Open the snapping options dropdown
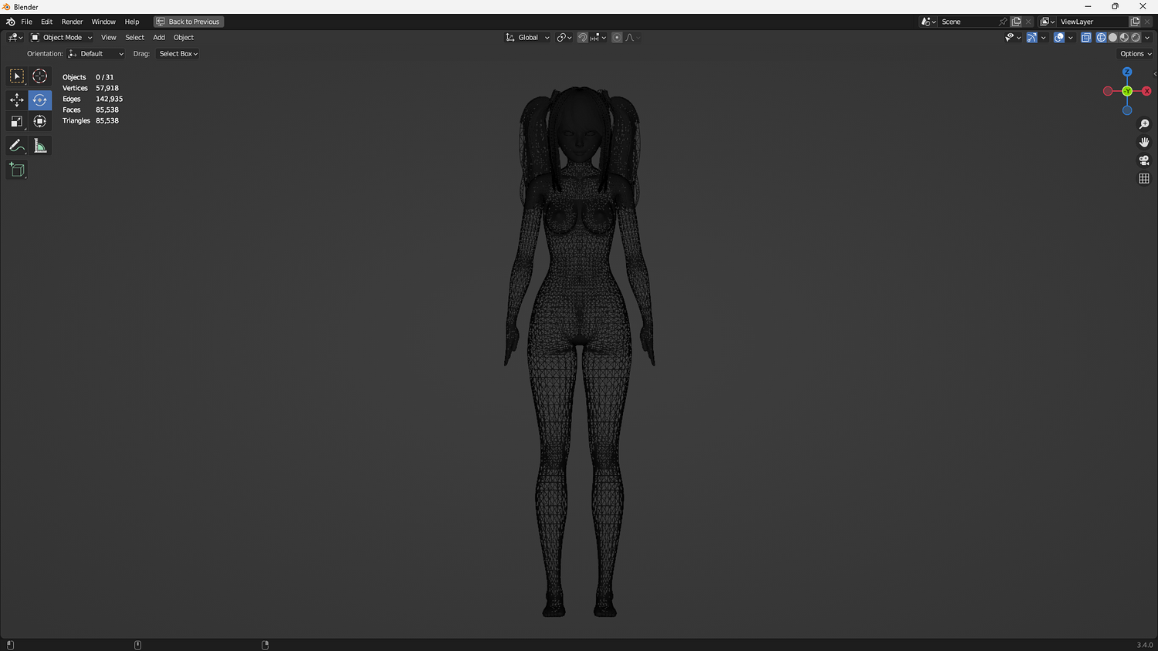This screenshot has height=651, width=1158. 598,37
